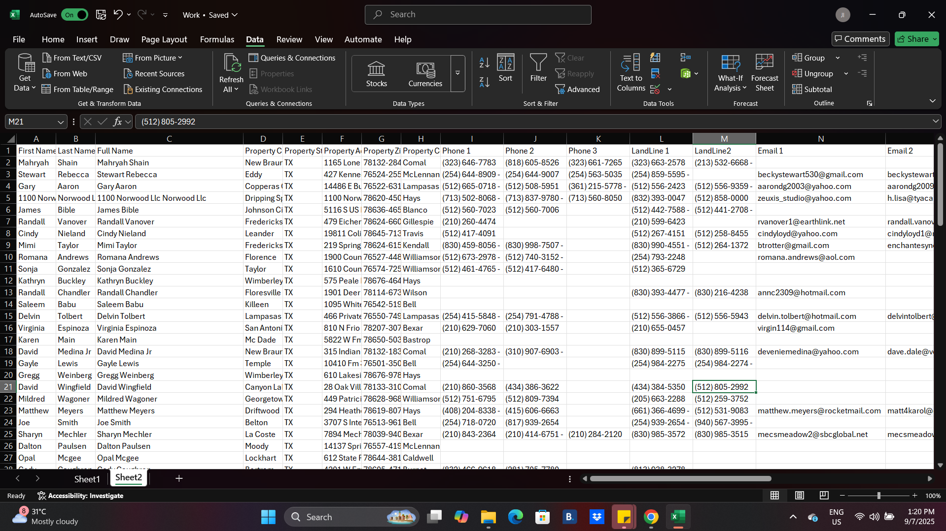
Task: Expand the Ungroup dropdown arrow
Action: (x=846, y=74)
